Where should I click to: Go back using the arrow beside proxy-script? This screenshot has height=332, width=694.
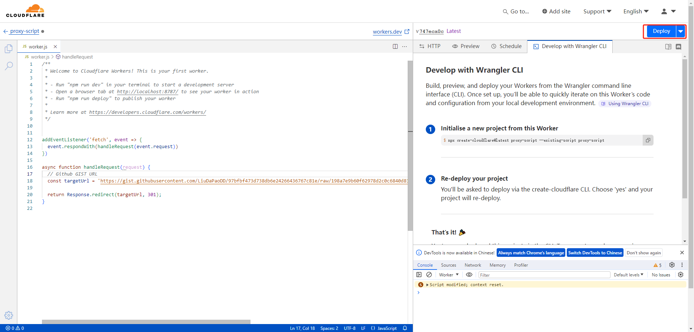[x=5, y=31]
